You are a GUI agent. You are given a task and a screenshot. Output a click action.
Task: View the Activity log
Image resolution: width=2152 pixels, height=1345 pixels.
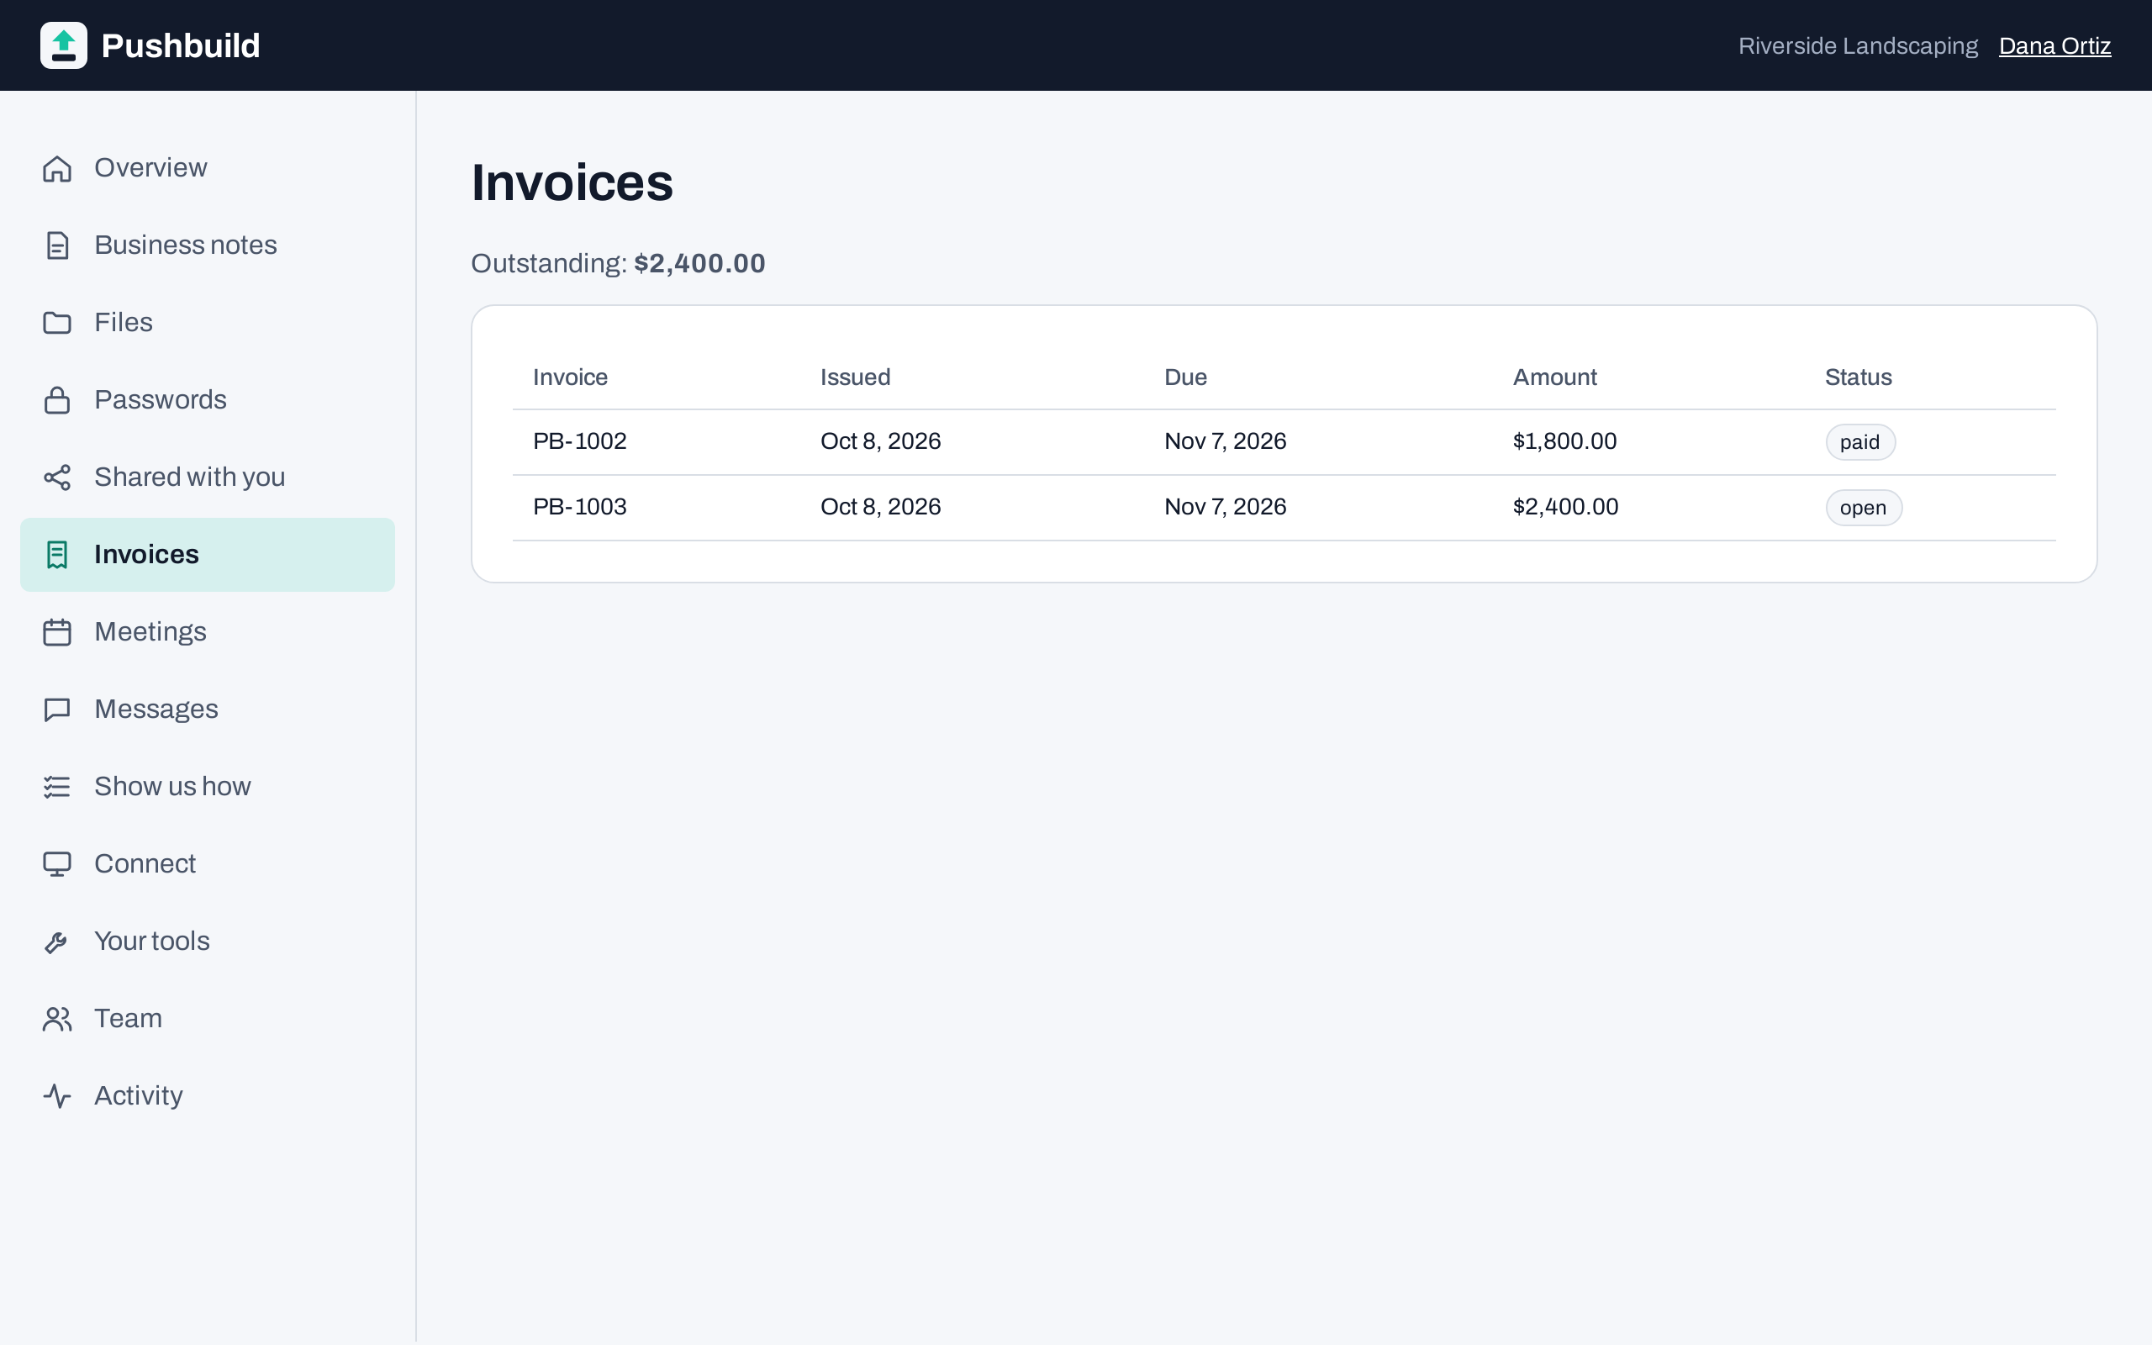click(207, 1097)
